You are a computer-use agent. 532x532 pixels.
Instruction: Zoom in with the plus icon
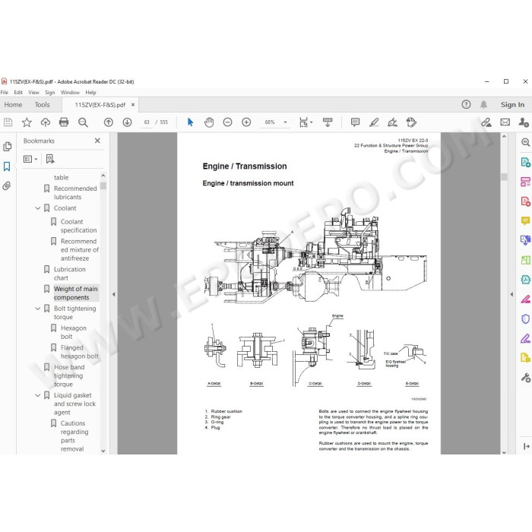[246, 122]
